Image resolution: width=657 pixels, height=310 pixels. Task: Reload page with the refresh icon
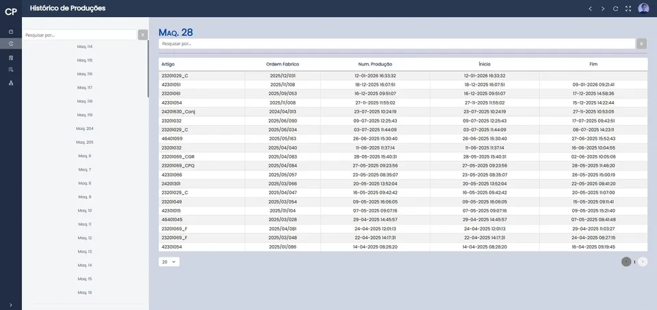(615, 8)
